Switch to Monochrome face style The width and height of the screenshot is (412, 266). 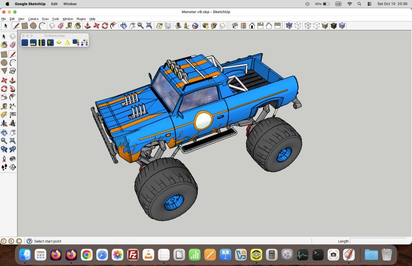click(342, 26)
